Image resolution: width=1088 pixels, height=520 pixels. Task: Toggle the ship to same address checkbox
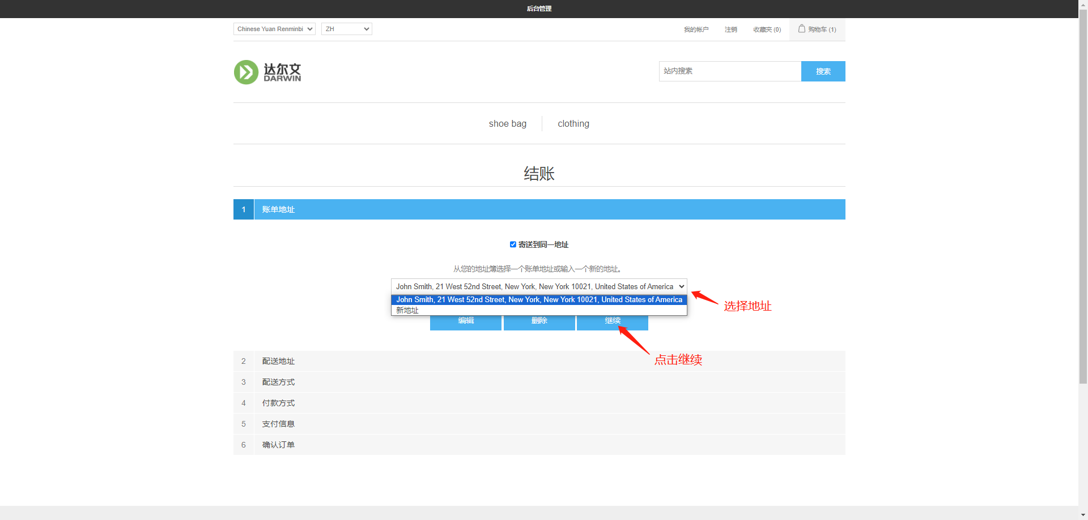(x=513, y=244)
